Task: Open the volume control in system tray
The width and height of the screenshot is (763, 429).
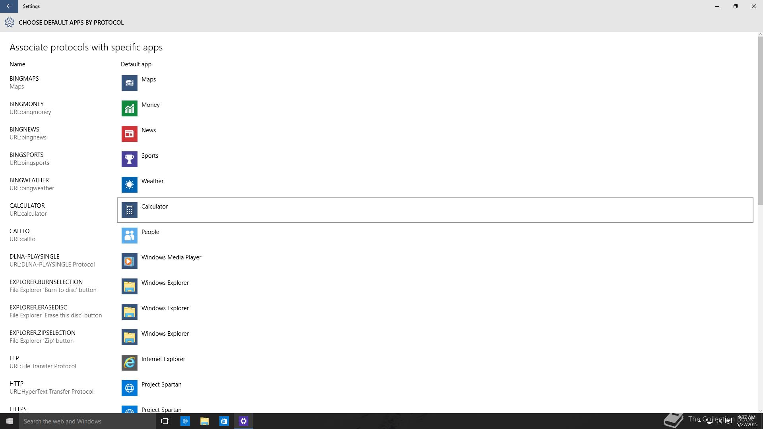Action: 718,421
